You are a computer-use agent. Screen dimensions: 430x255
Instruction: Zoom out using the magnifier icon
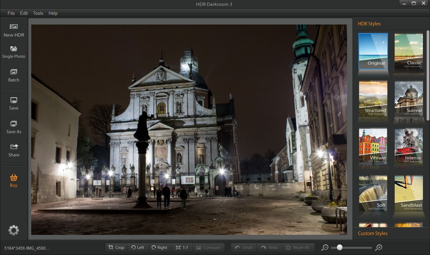pyautogui.click(x=324, y=247)
